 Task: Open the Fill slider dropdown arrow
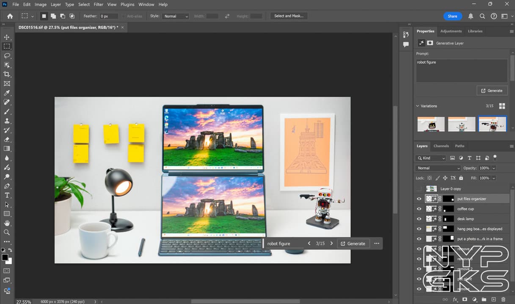(494, 178)
